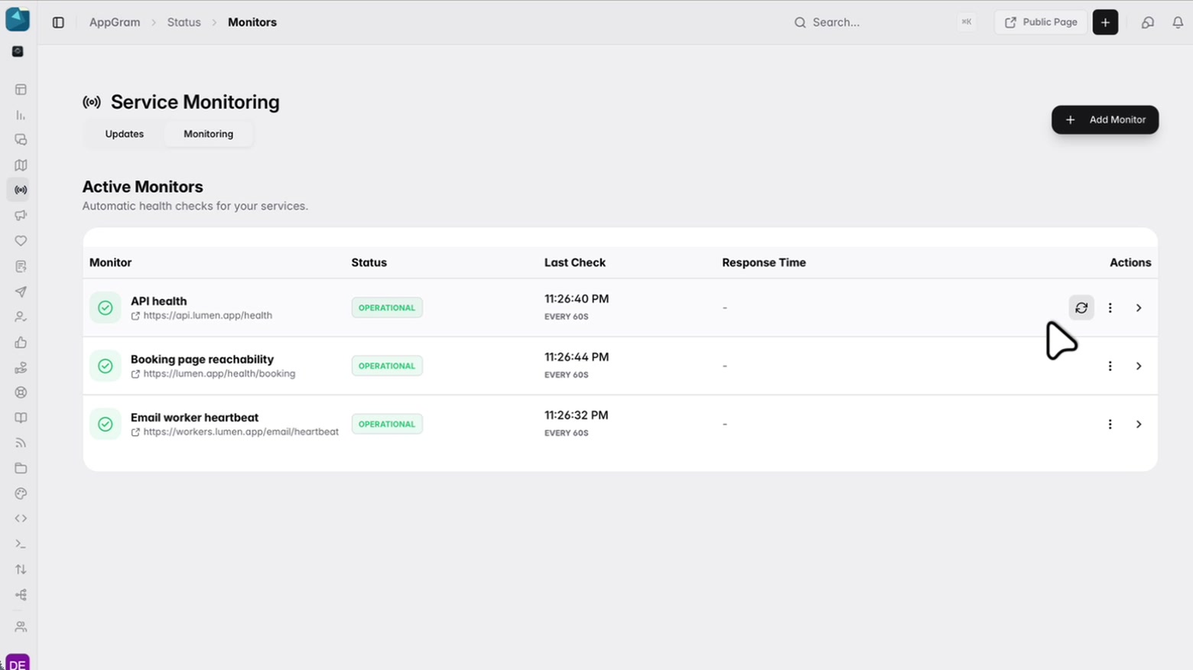Click the AppGram logo in sidebar
The width and height of the screenshot is (1193, 670).
point(18,19)
